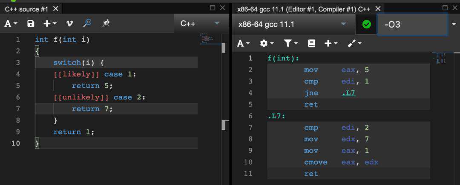Viewport: 460px width, 185px height.
Task: Open the compiler pane font size menu
Action: coord(244,44)
